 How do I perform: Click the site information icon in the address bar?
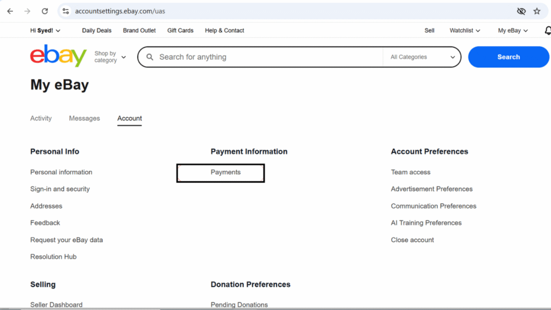coord(65,11)
